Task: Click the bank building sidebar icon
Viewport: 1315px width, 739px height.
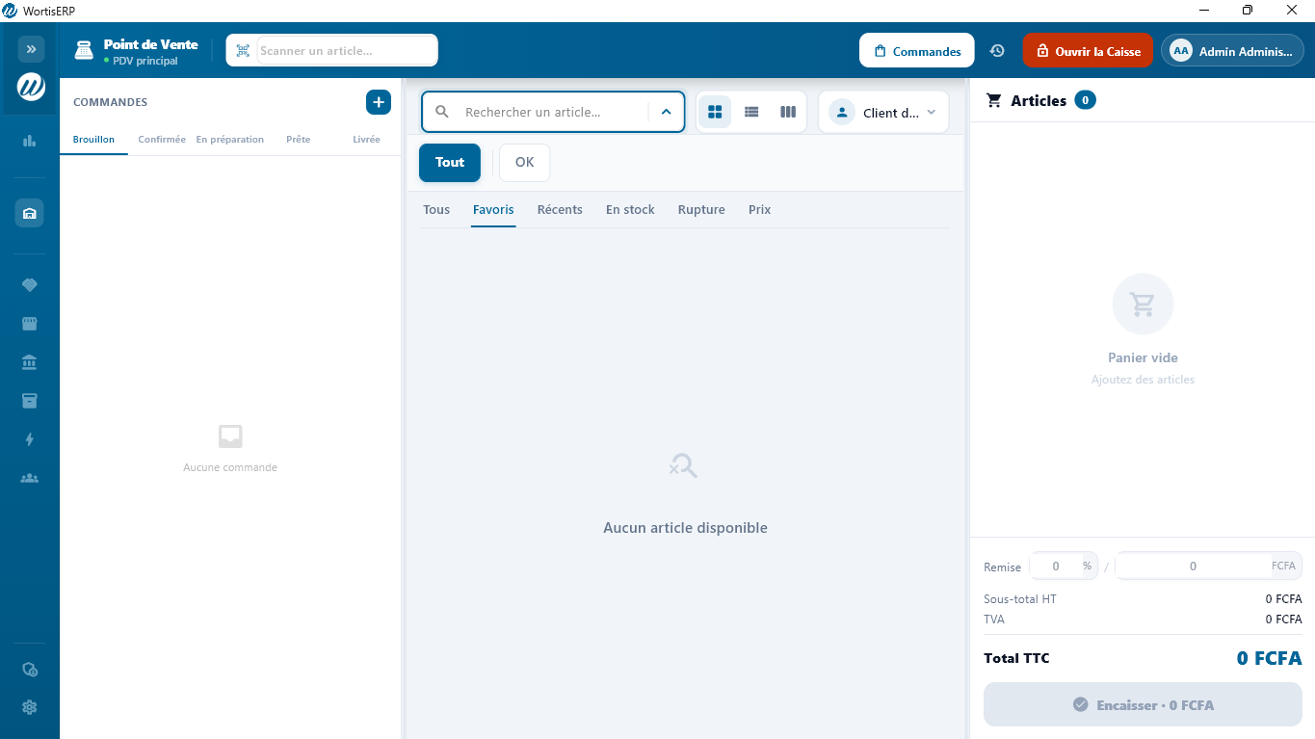Action: pyautogui.click(x=30, y=362)
